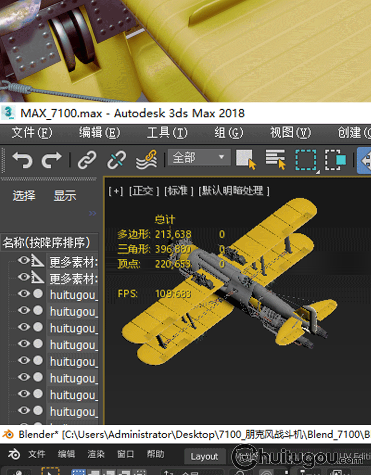Open the 编辑(E) menu in 3ds Max
The width and height of the screenshot is (371, 475).
[99, 133]
